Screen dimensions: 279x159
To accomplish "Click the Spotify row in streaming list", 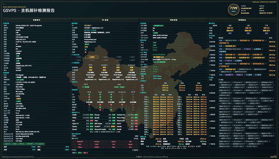I will 105,118.
